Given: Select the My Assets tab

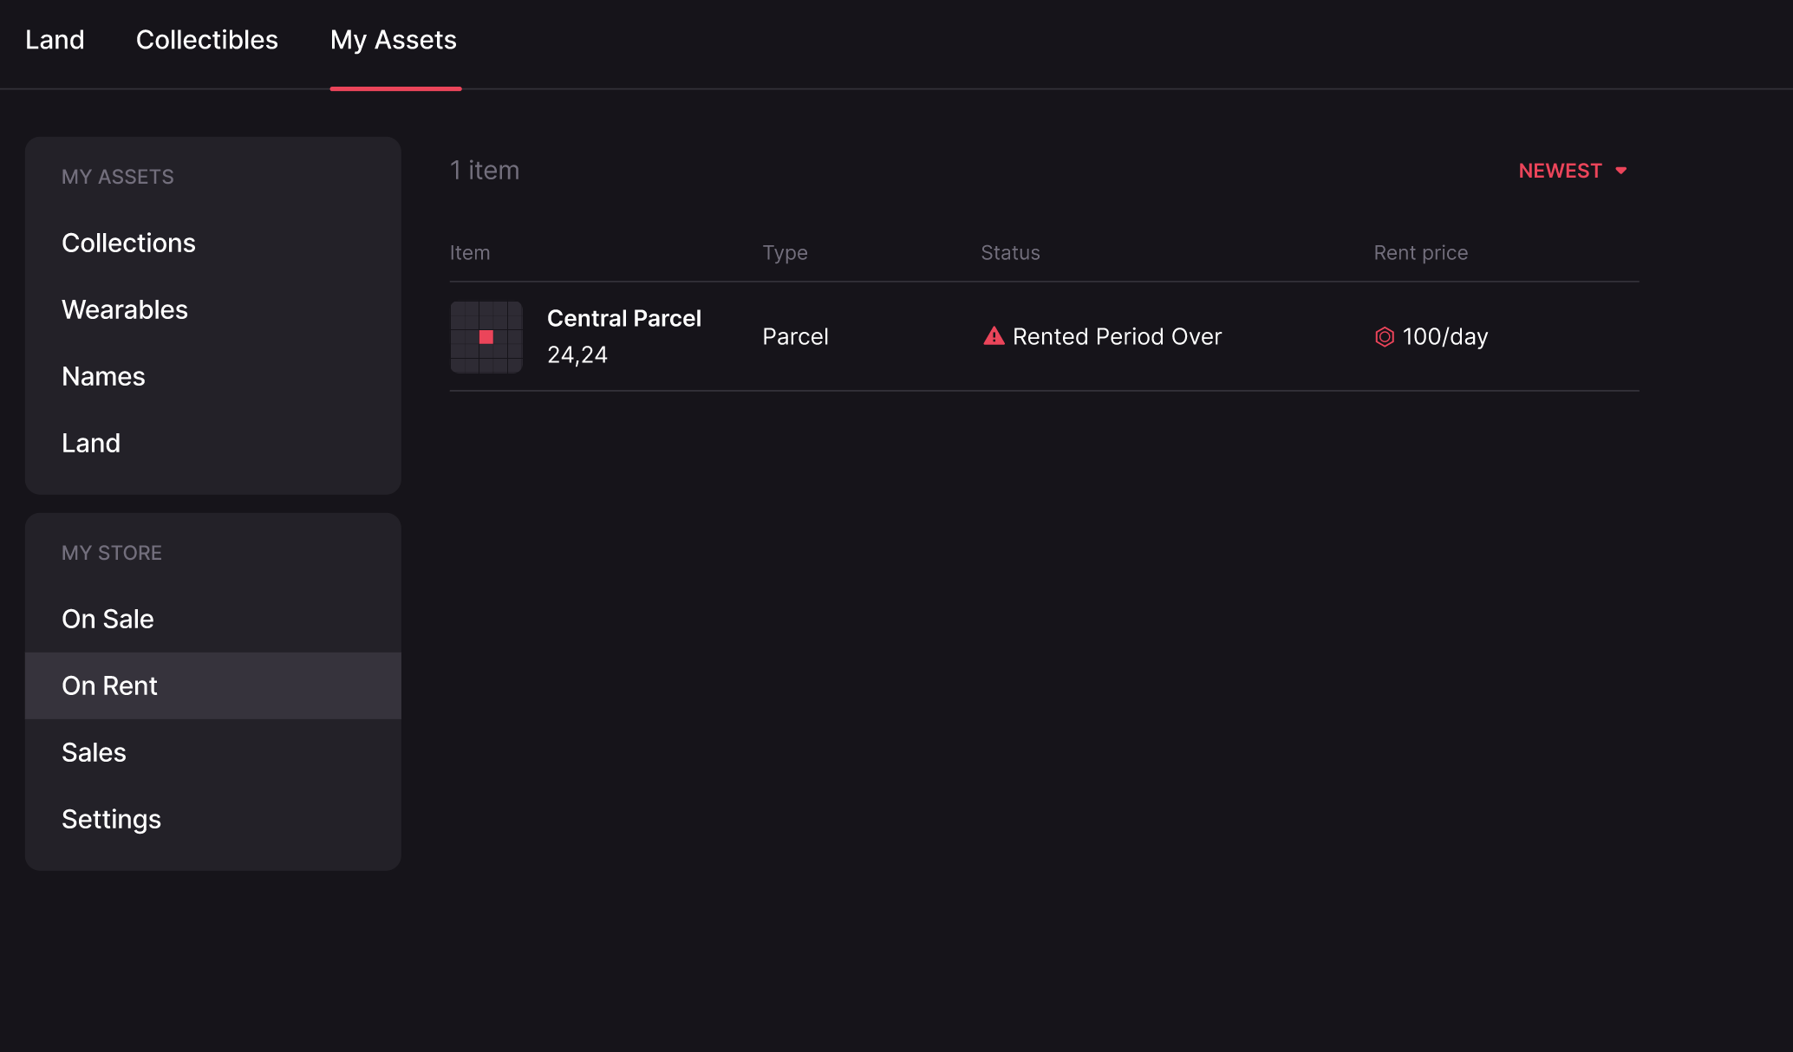Looking at the screenshot, I should (x=394, y=40).
